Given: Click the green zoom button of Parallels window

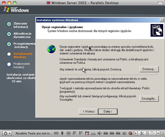Looking at the screenshot, I should tap(15, 3).
